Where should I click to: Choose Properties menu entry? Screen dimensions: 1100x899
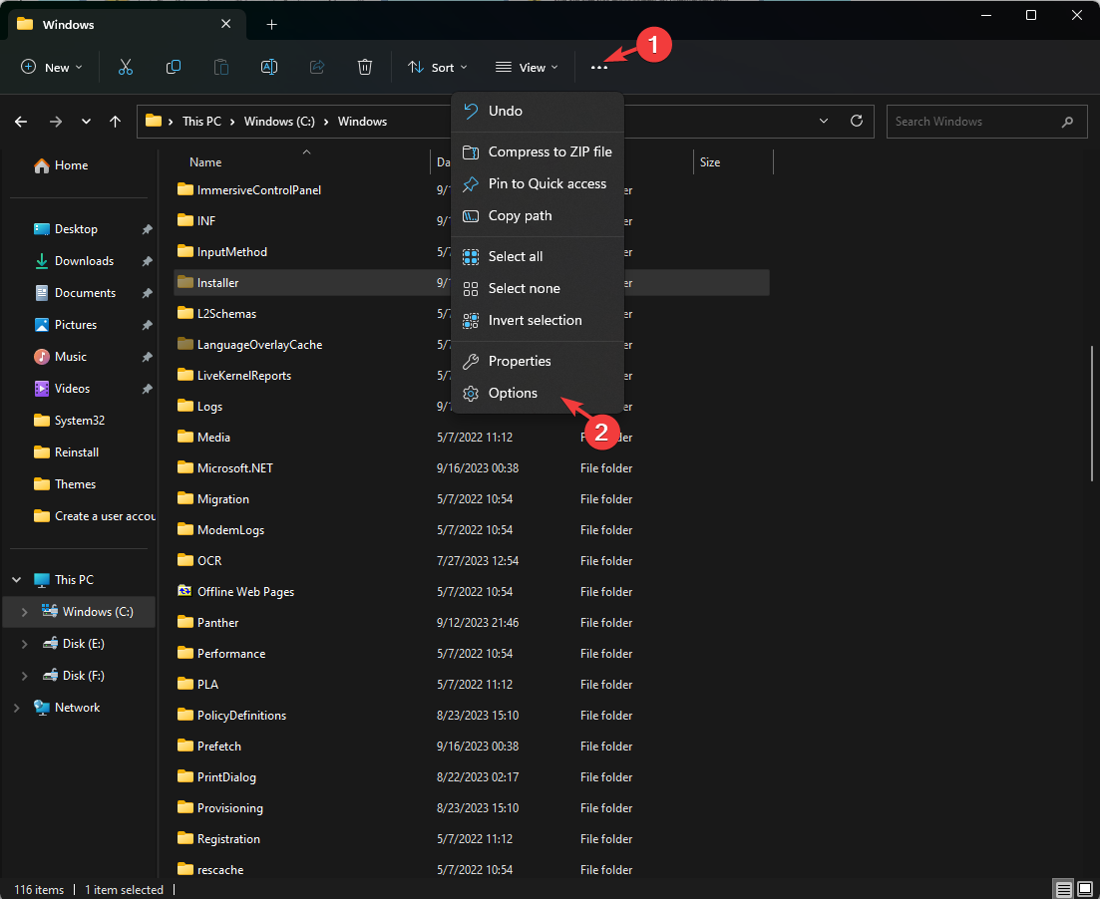pyautogui.click(x=538, y=361)
